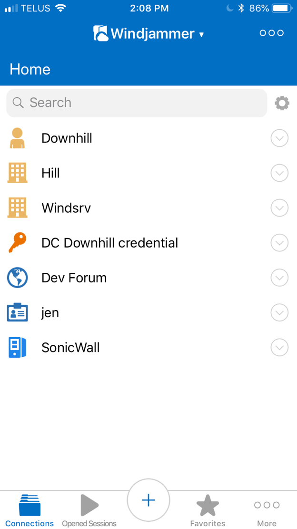Screen dimensions: 297x529
Task: Tap the jen ID card icon
Action: coord(17,312)
